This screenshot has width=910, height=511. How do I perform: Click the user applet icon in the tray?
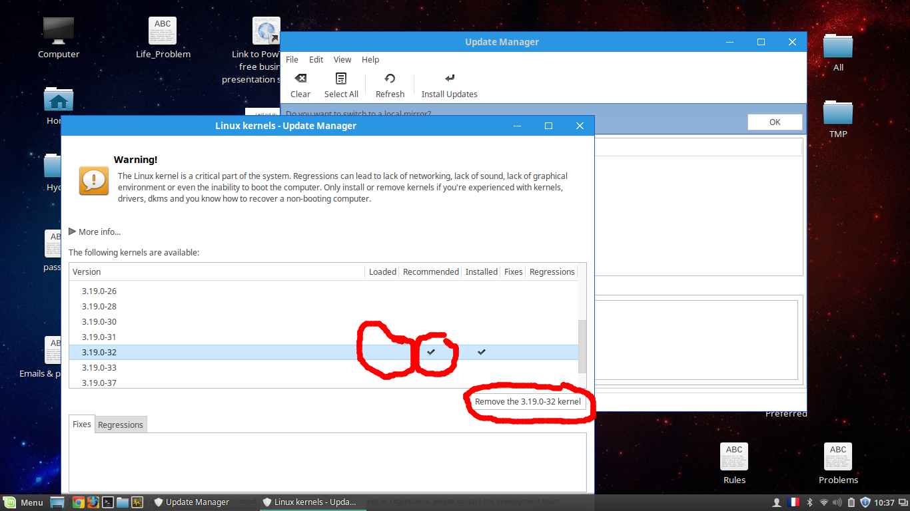click(x=777, y=502)
